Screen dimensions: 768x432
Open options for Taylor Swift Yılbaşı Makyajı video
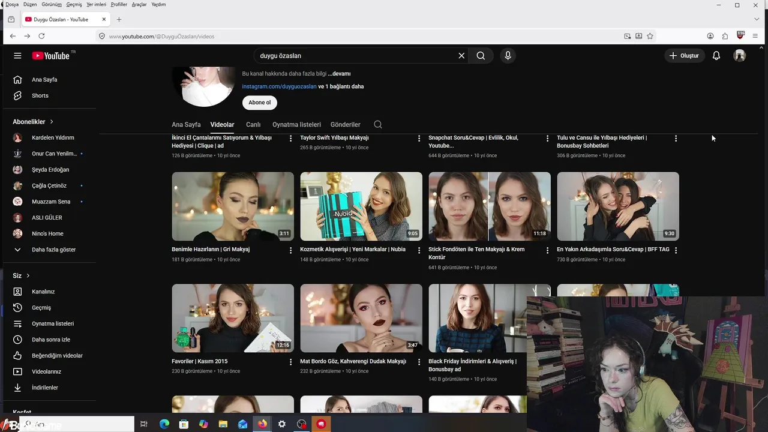(x=419, y=138)
